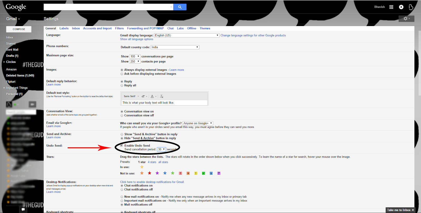Open the settings gear menu
The height and width of the screenshot is (213, 421).
pyautogui.click(x=407, y=19)
